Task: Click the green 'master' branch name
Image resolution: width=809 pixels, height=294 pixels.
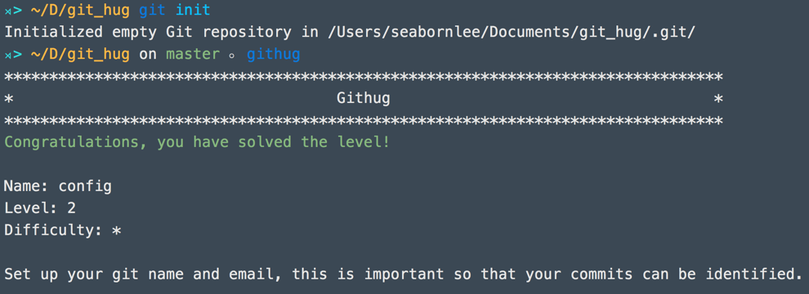Action: (x=193, y=54)
